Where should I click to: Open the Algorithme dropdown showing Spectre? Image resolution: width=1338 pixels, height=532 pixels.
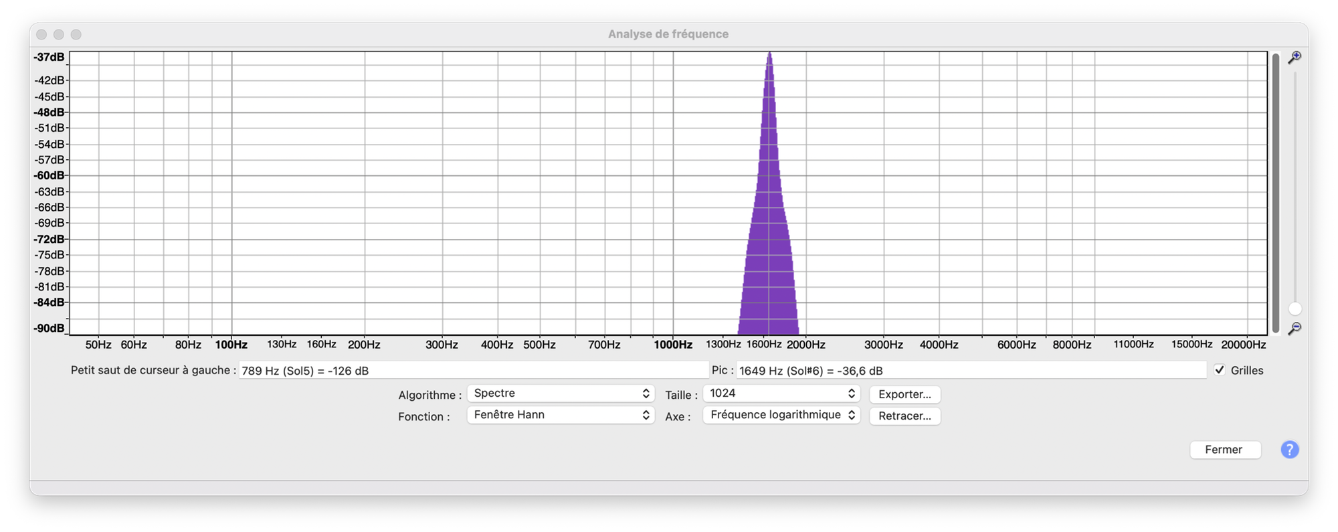point(560,393)
